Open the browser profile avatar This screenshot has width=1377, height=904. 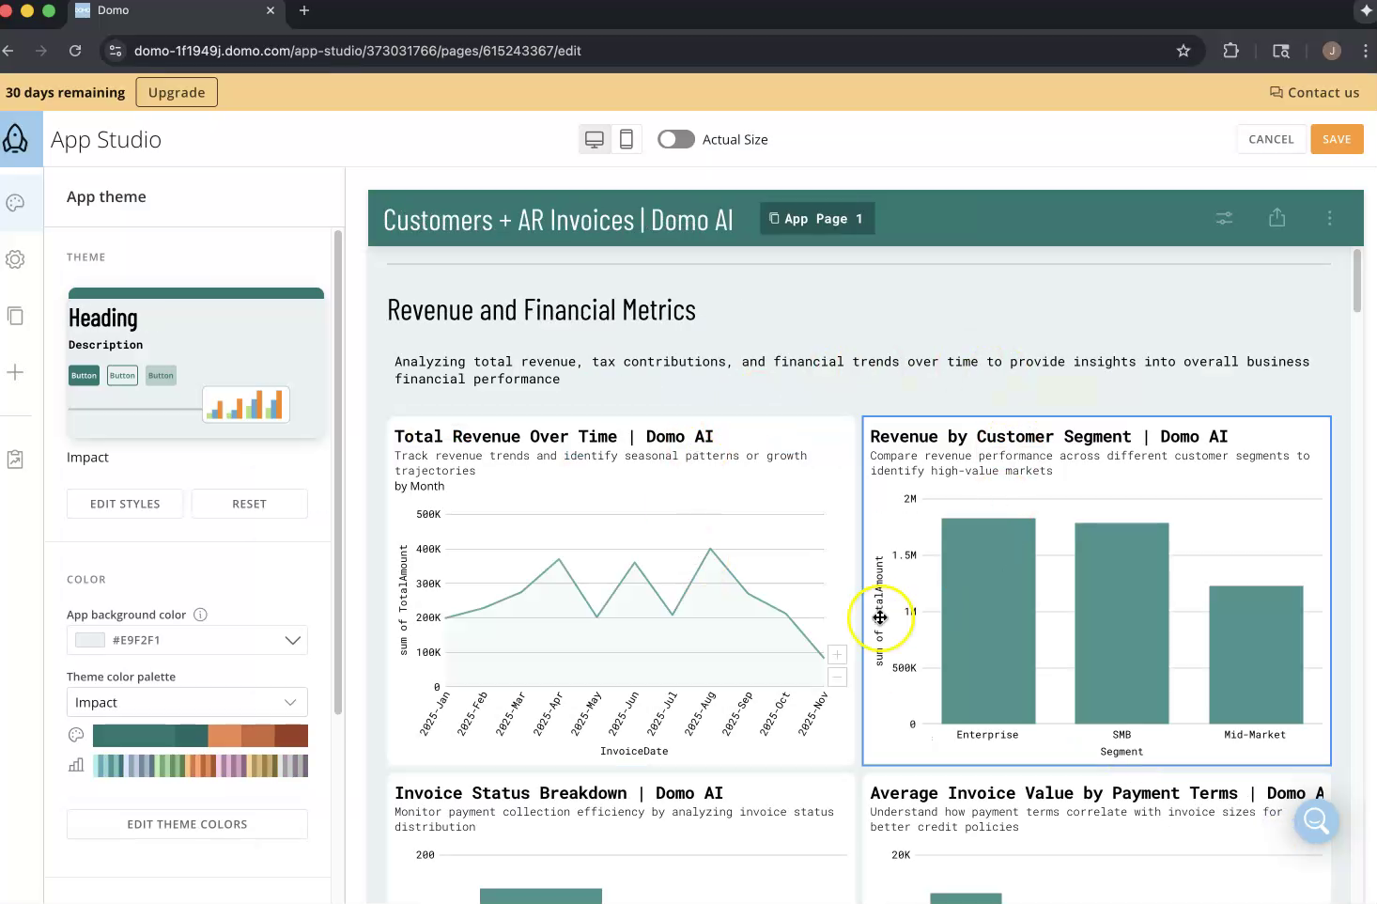click(1331, 51)
